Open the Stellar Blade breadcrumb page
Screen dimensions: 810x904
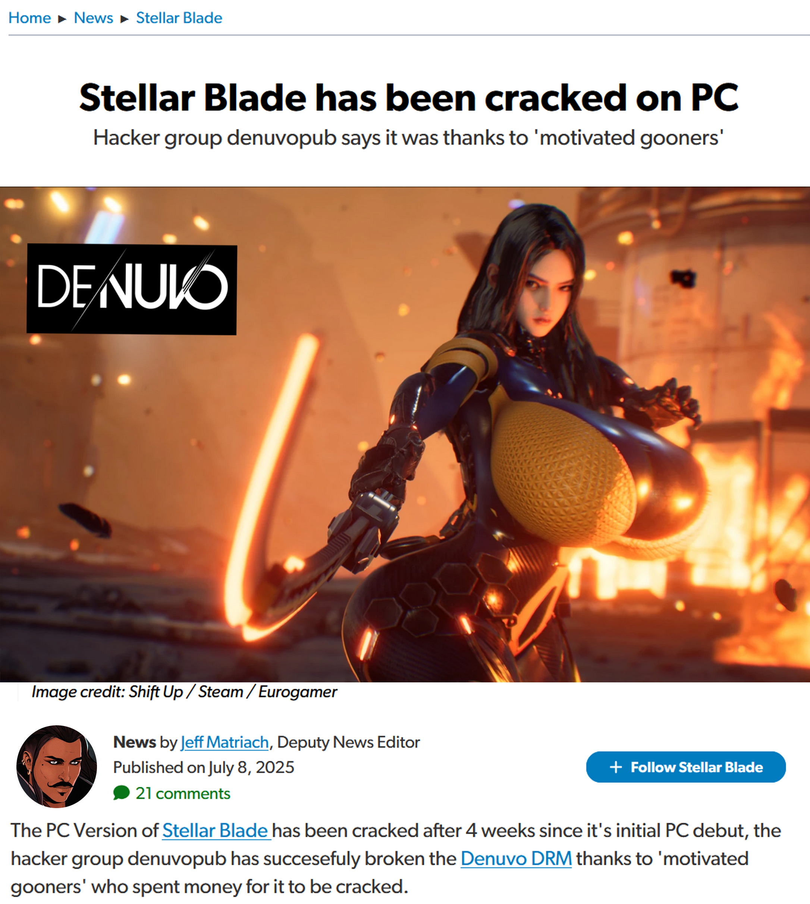[179, 18]
